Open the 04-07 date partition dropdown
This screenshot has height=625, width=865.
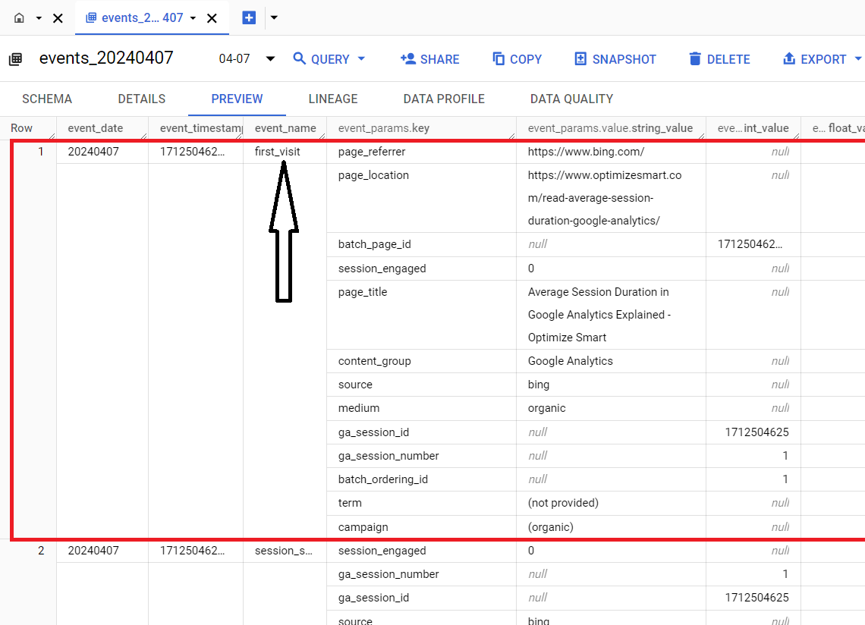(x=269, y=59)
